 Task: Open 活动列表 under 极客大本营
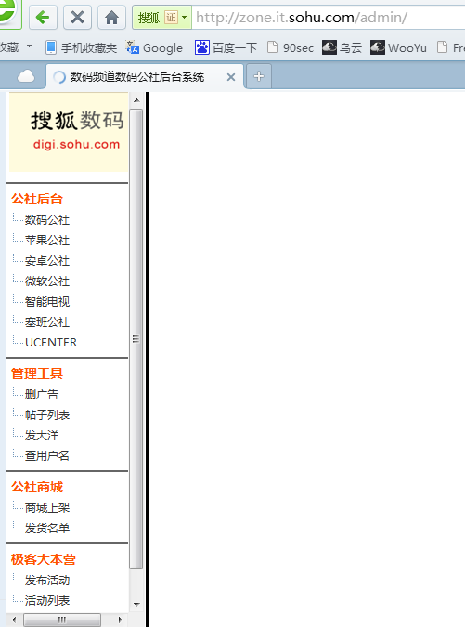click(47, 601)
